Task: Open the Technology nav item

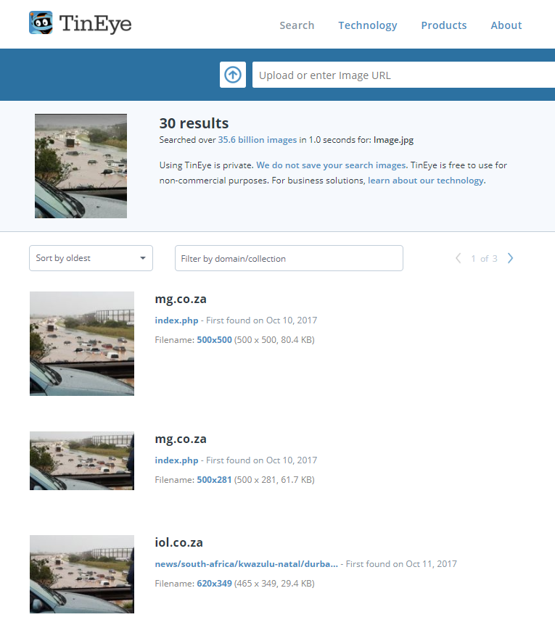Action: [x=368, y=25]
